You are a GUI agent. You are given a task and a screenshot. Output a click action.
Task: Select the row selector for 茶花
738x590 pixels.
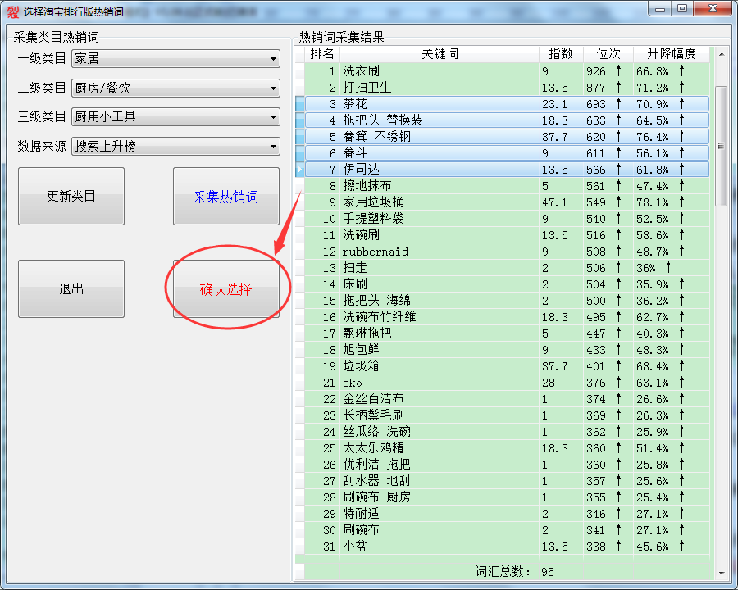(x=300, y=104)
